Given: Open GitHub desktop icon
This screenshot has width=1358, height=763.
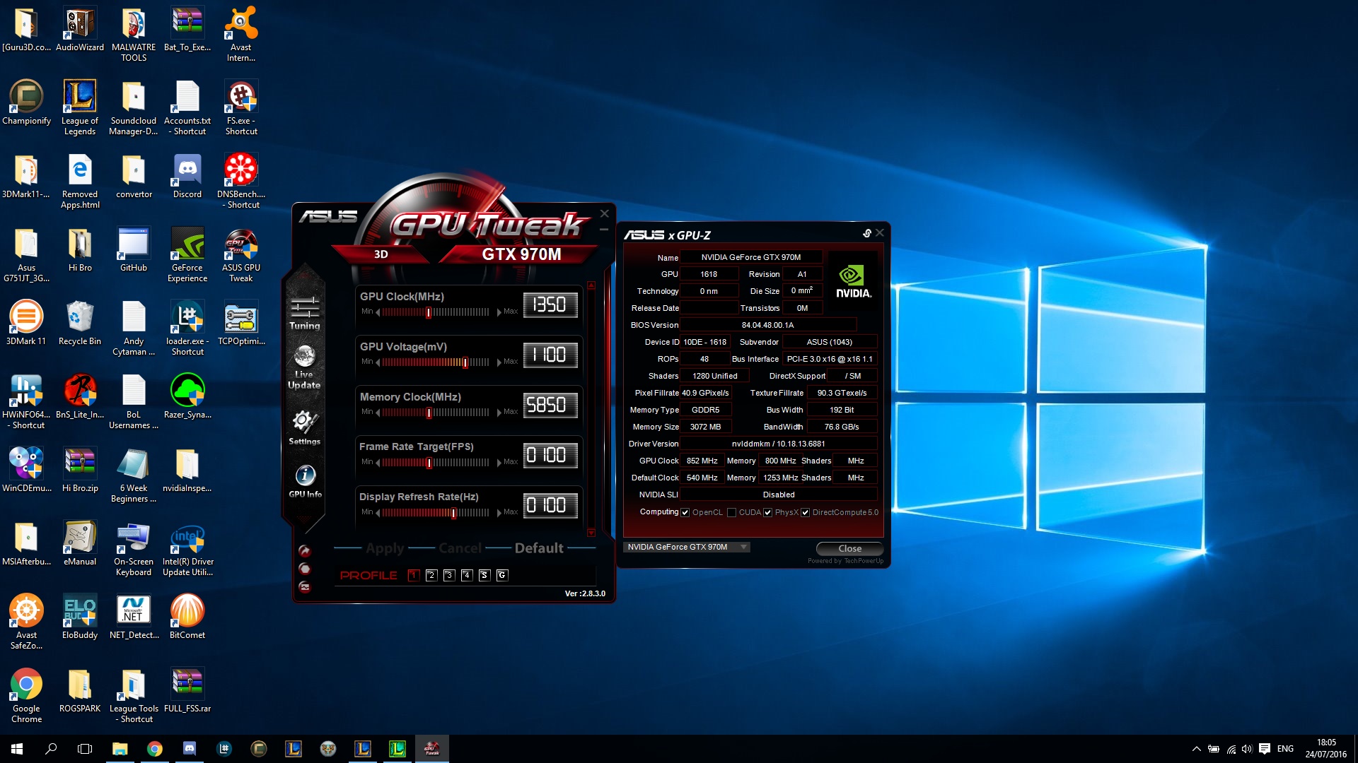Looking at the screenshot, I should point(134,250).
